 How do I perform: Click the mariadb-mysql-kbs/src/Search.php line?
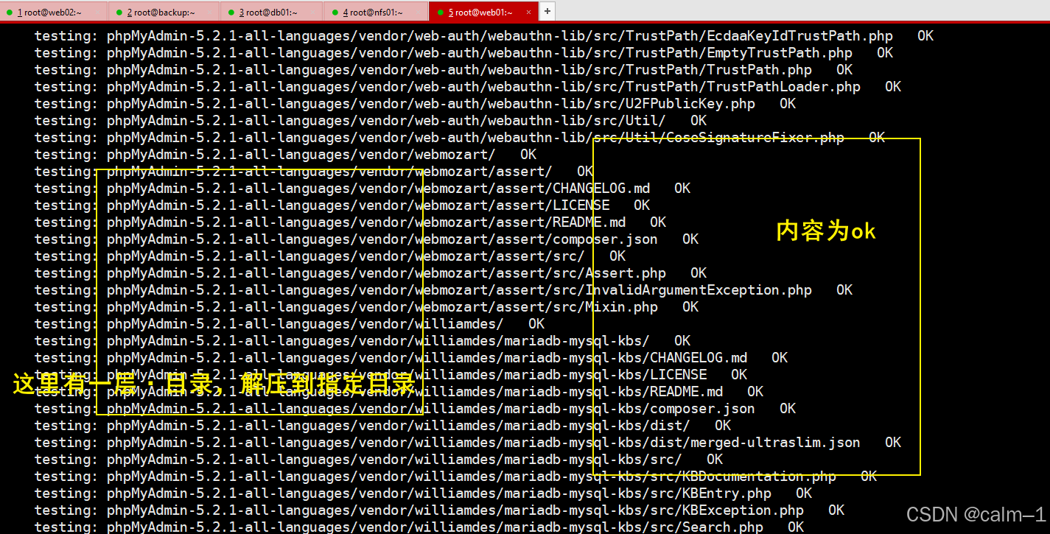[x=419, y=526]
